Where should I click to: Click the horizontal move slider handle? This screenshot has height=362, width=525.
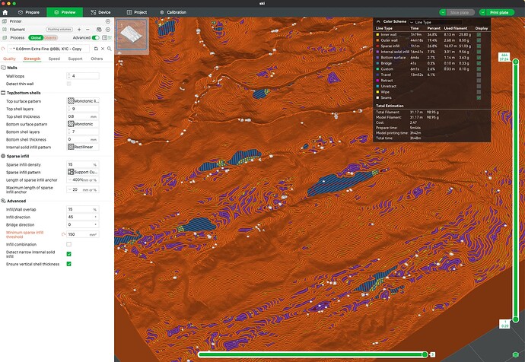point(425,354)
